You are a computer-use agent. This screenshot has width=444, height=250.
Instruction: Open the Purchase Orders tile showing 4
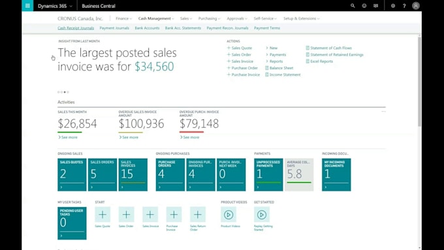pos(170,175)
